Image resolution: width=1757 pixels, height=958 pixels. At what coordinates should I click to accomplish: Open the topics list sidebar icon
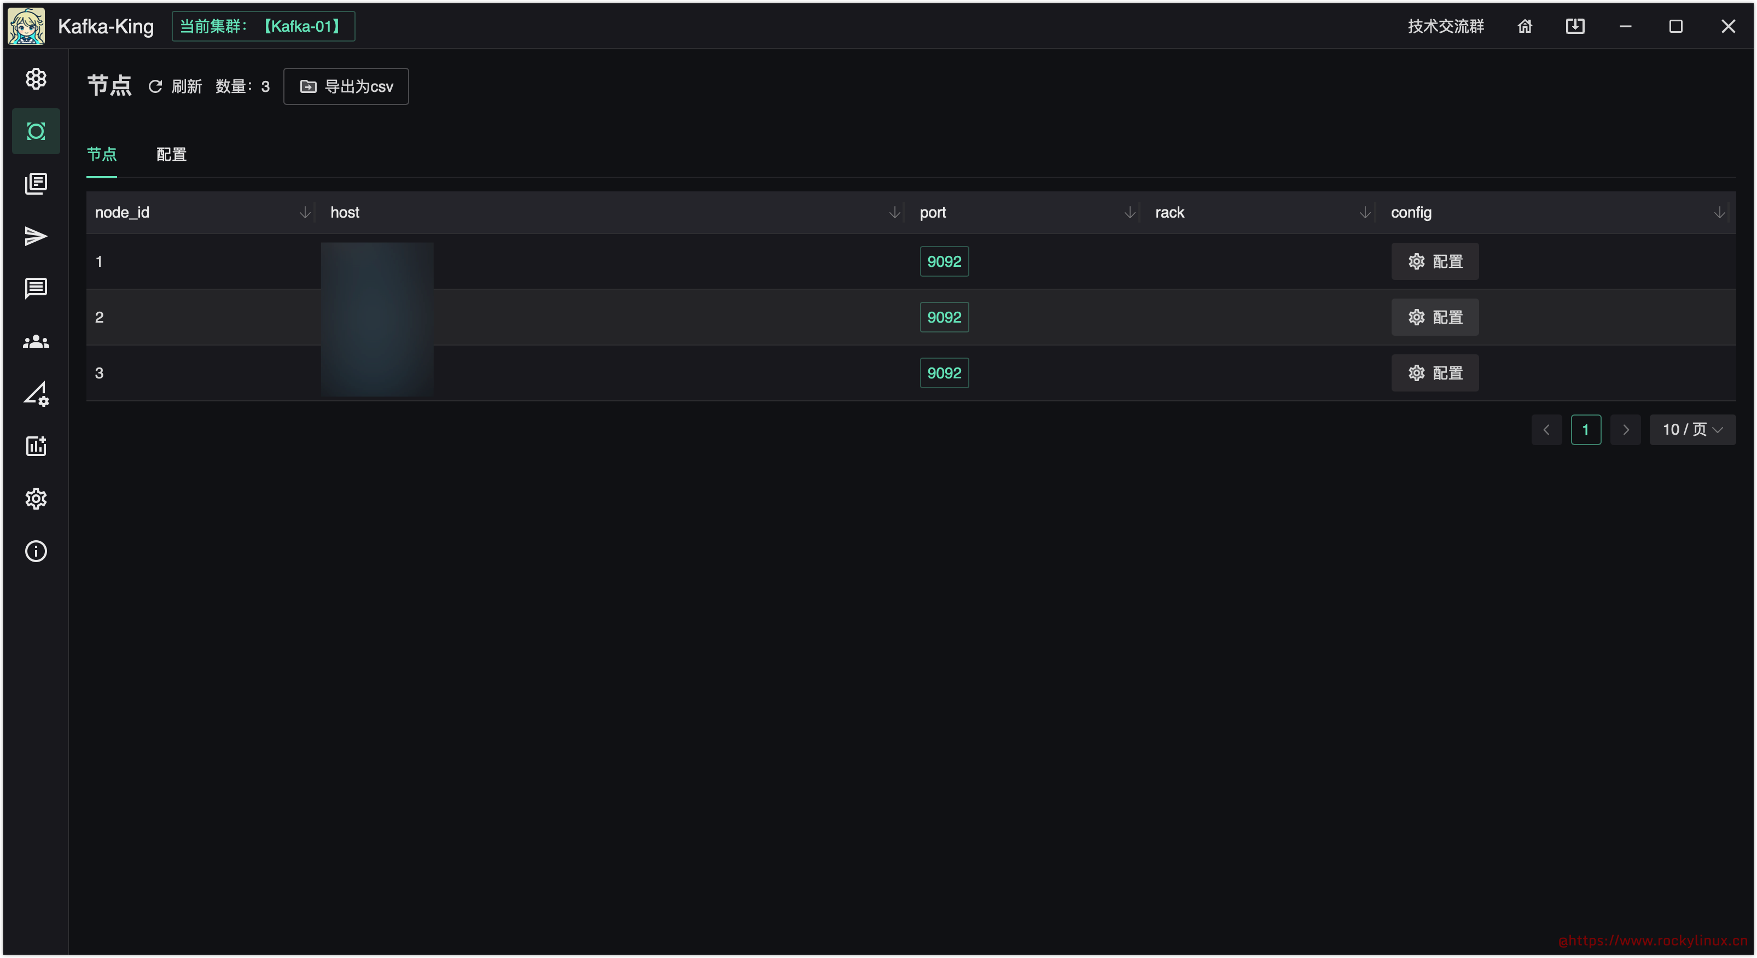[x=36, y=183]
